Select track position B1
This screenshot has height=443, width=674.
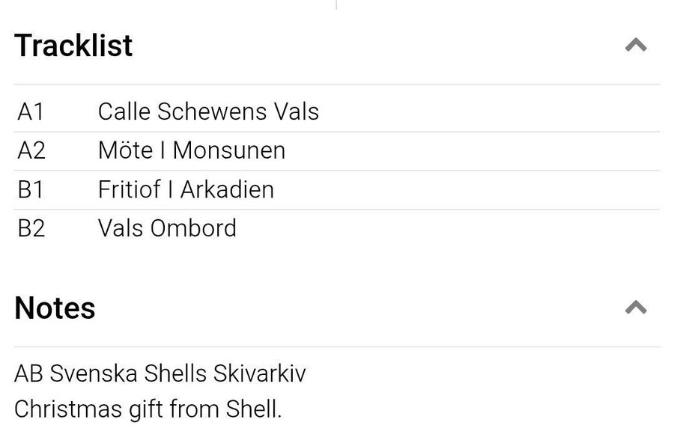pyautogui.click(x=31, y=189)
